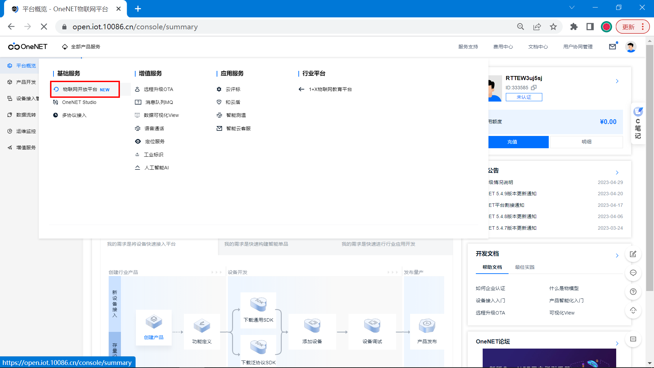Open 远程升级OTA service link
Image resolution: width=654 pixels, height=368 pixels.
[x=158, y=89]
